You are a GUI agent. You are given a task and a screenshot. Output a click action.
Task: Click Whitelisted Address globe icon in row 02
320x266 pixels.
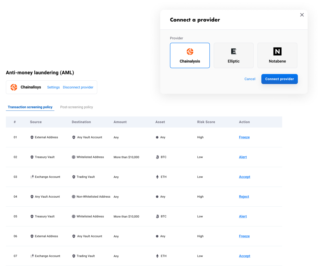(x=74, y=157)
